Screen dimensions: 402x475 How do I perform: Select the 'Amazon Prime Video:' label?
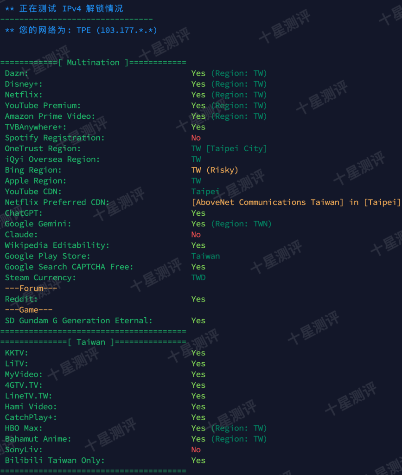tap(50, 116)
